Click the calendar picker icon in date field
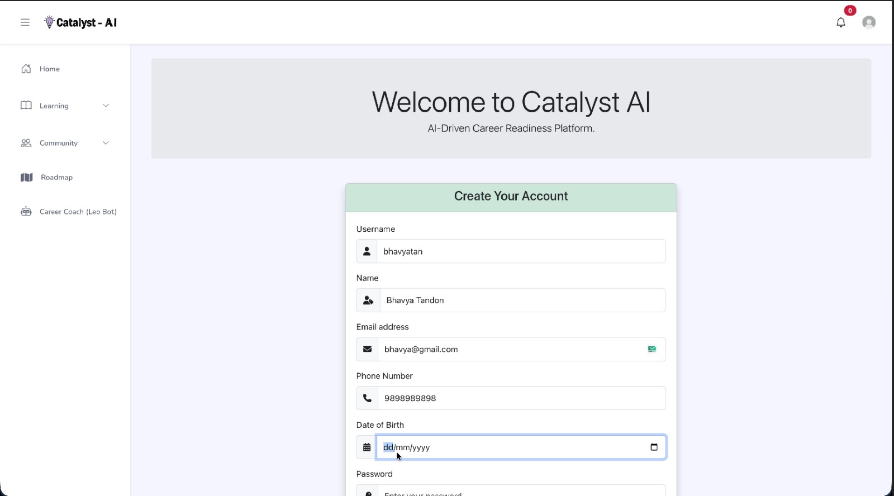The width and height of the screenshot is (894, 496). pyautogui.click(x=654, y=447)
